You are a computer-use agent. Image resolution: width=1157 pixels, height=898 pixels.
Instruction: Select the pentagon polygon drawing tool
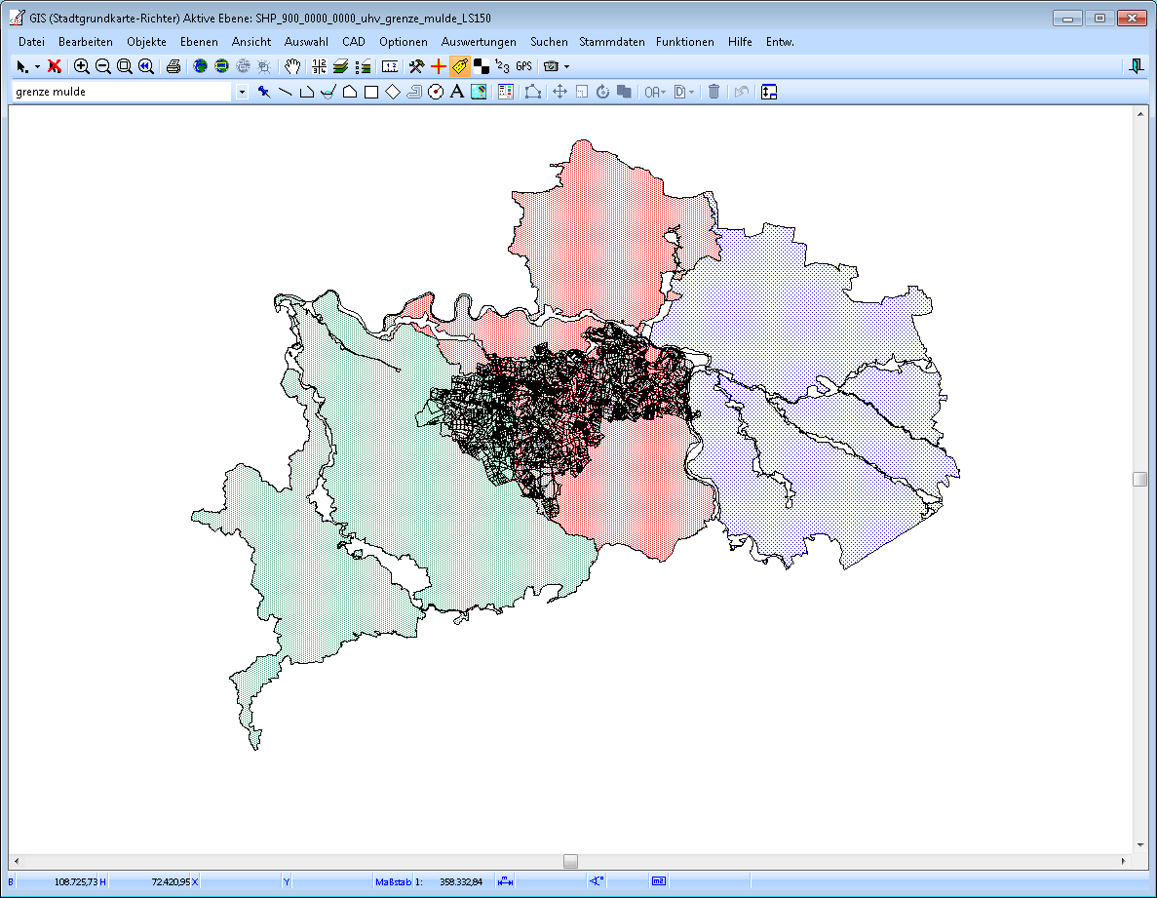click(x=350, y=92)
